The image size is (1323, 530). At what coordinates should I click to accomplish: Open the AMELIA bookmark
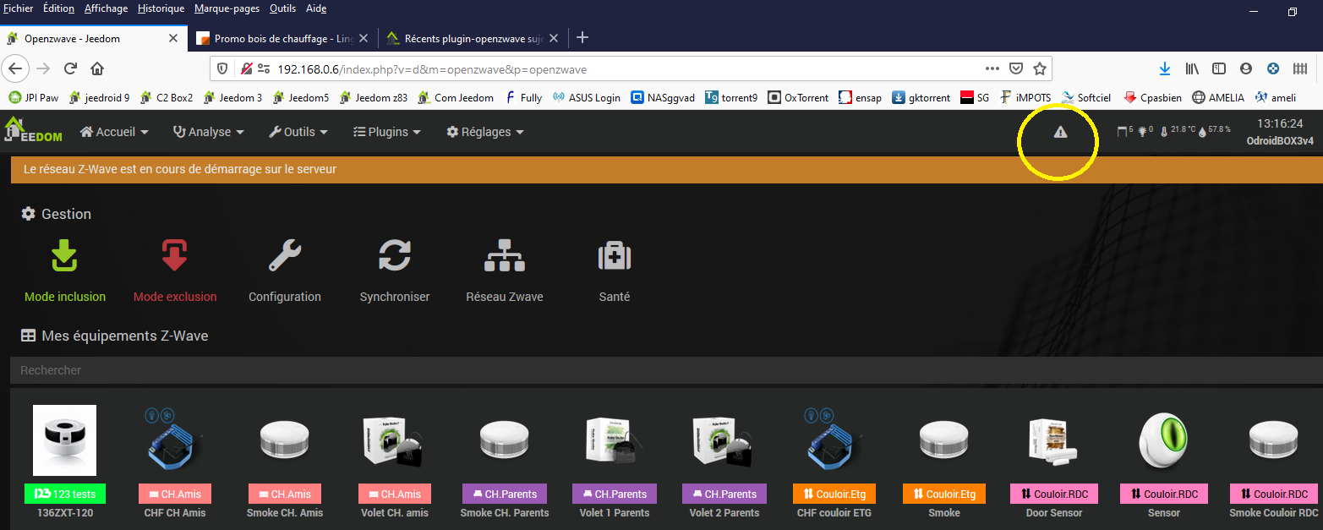click(1217, 97)
